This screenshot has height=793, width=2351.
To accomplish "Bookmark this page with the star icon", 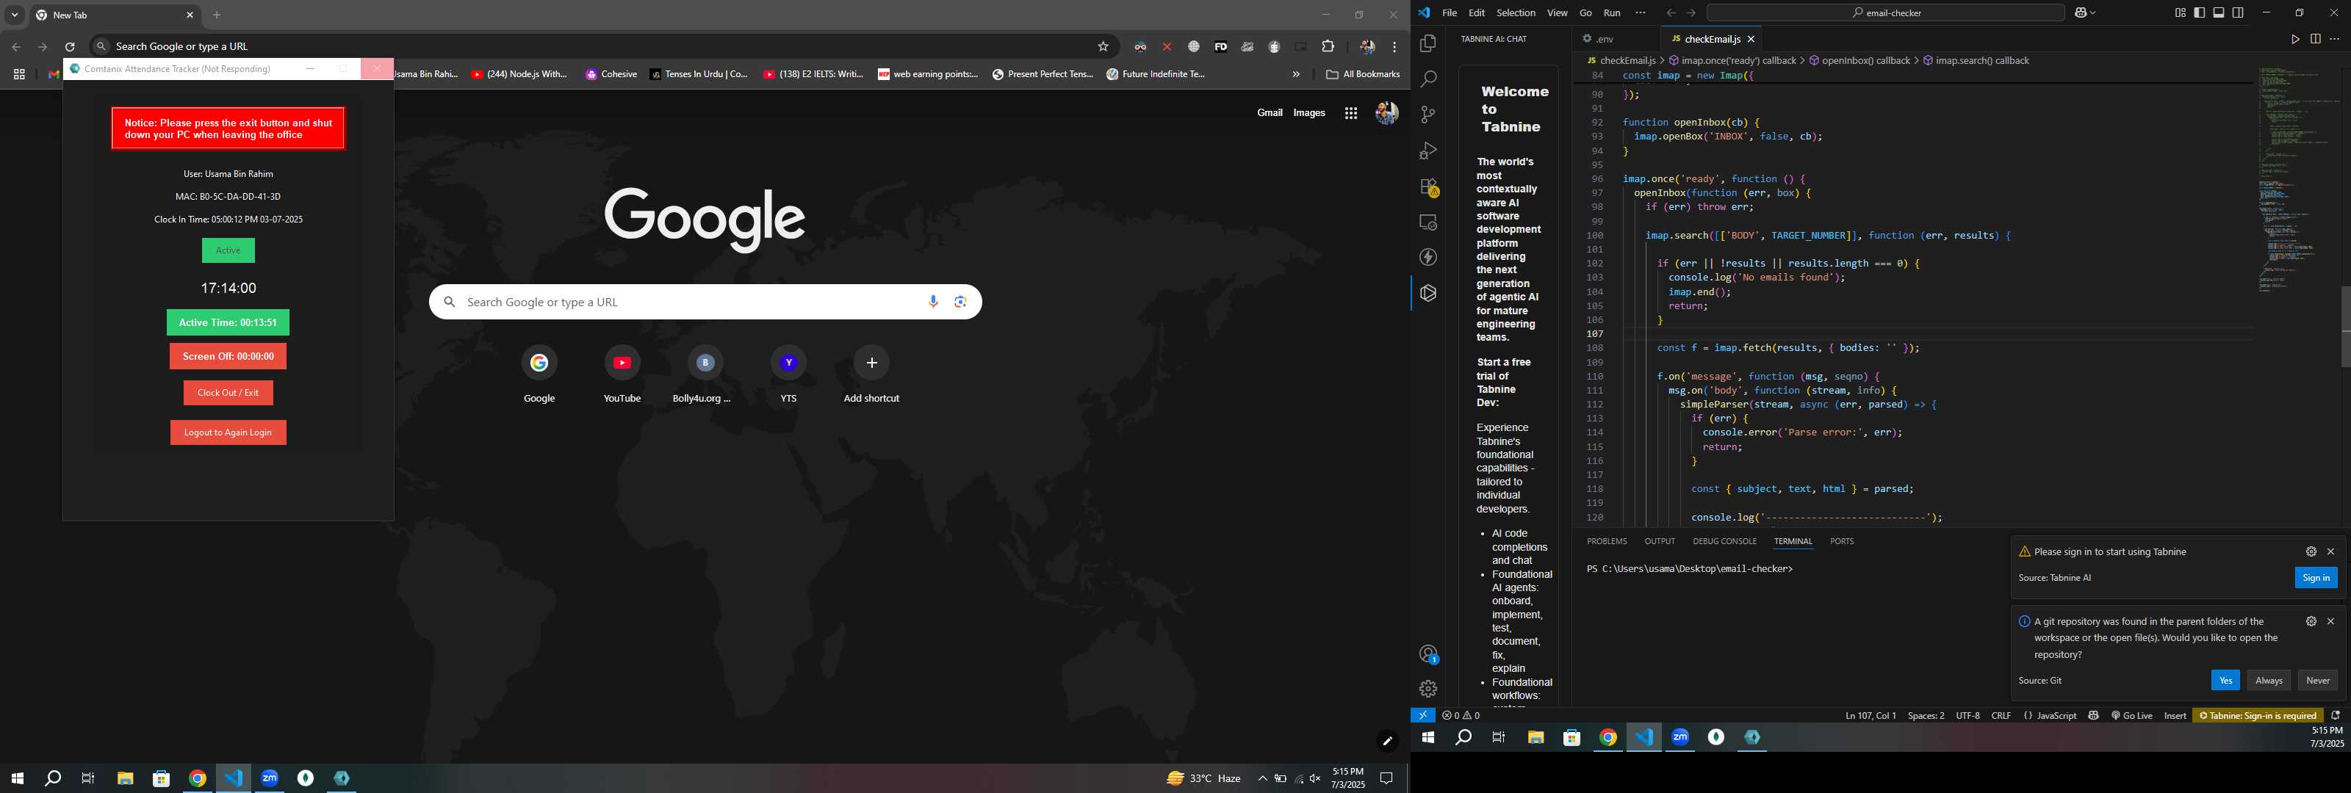I will pyautogui.click(x=1104, y=46).
